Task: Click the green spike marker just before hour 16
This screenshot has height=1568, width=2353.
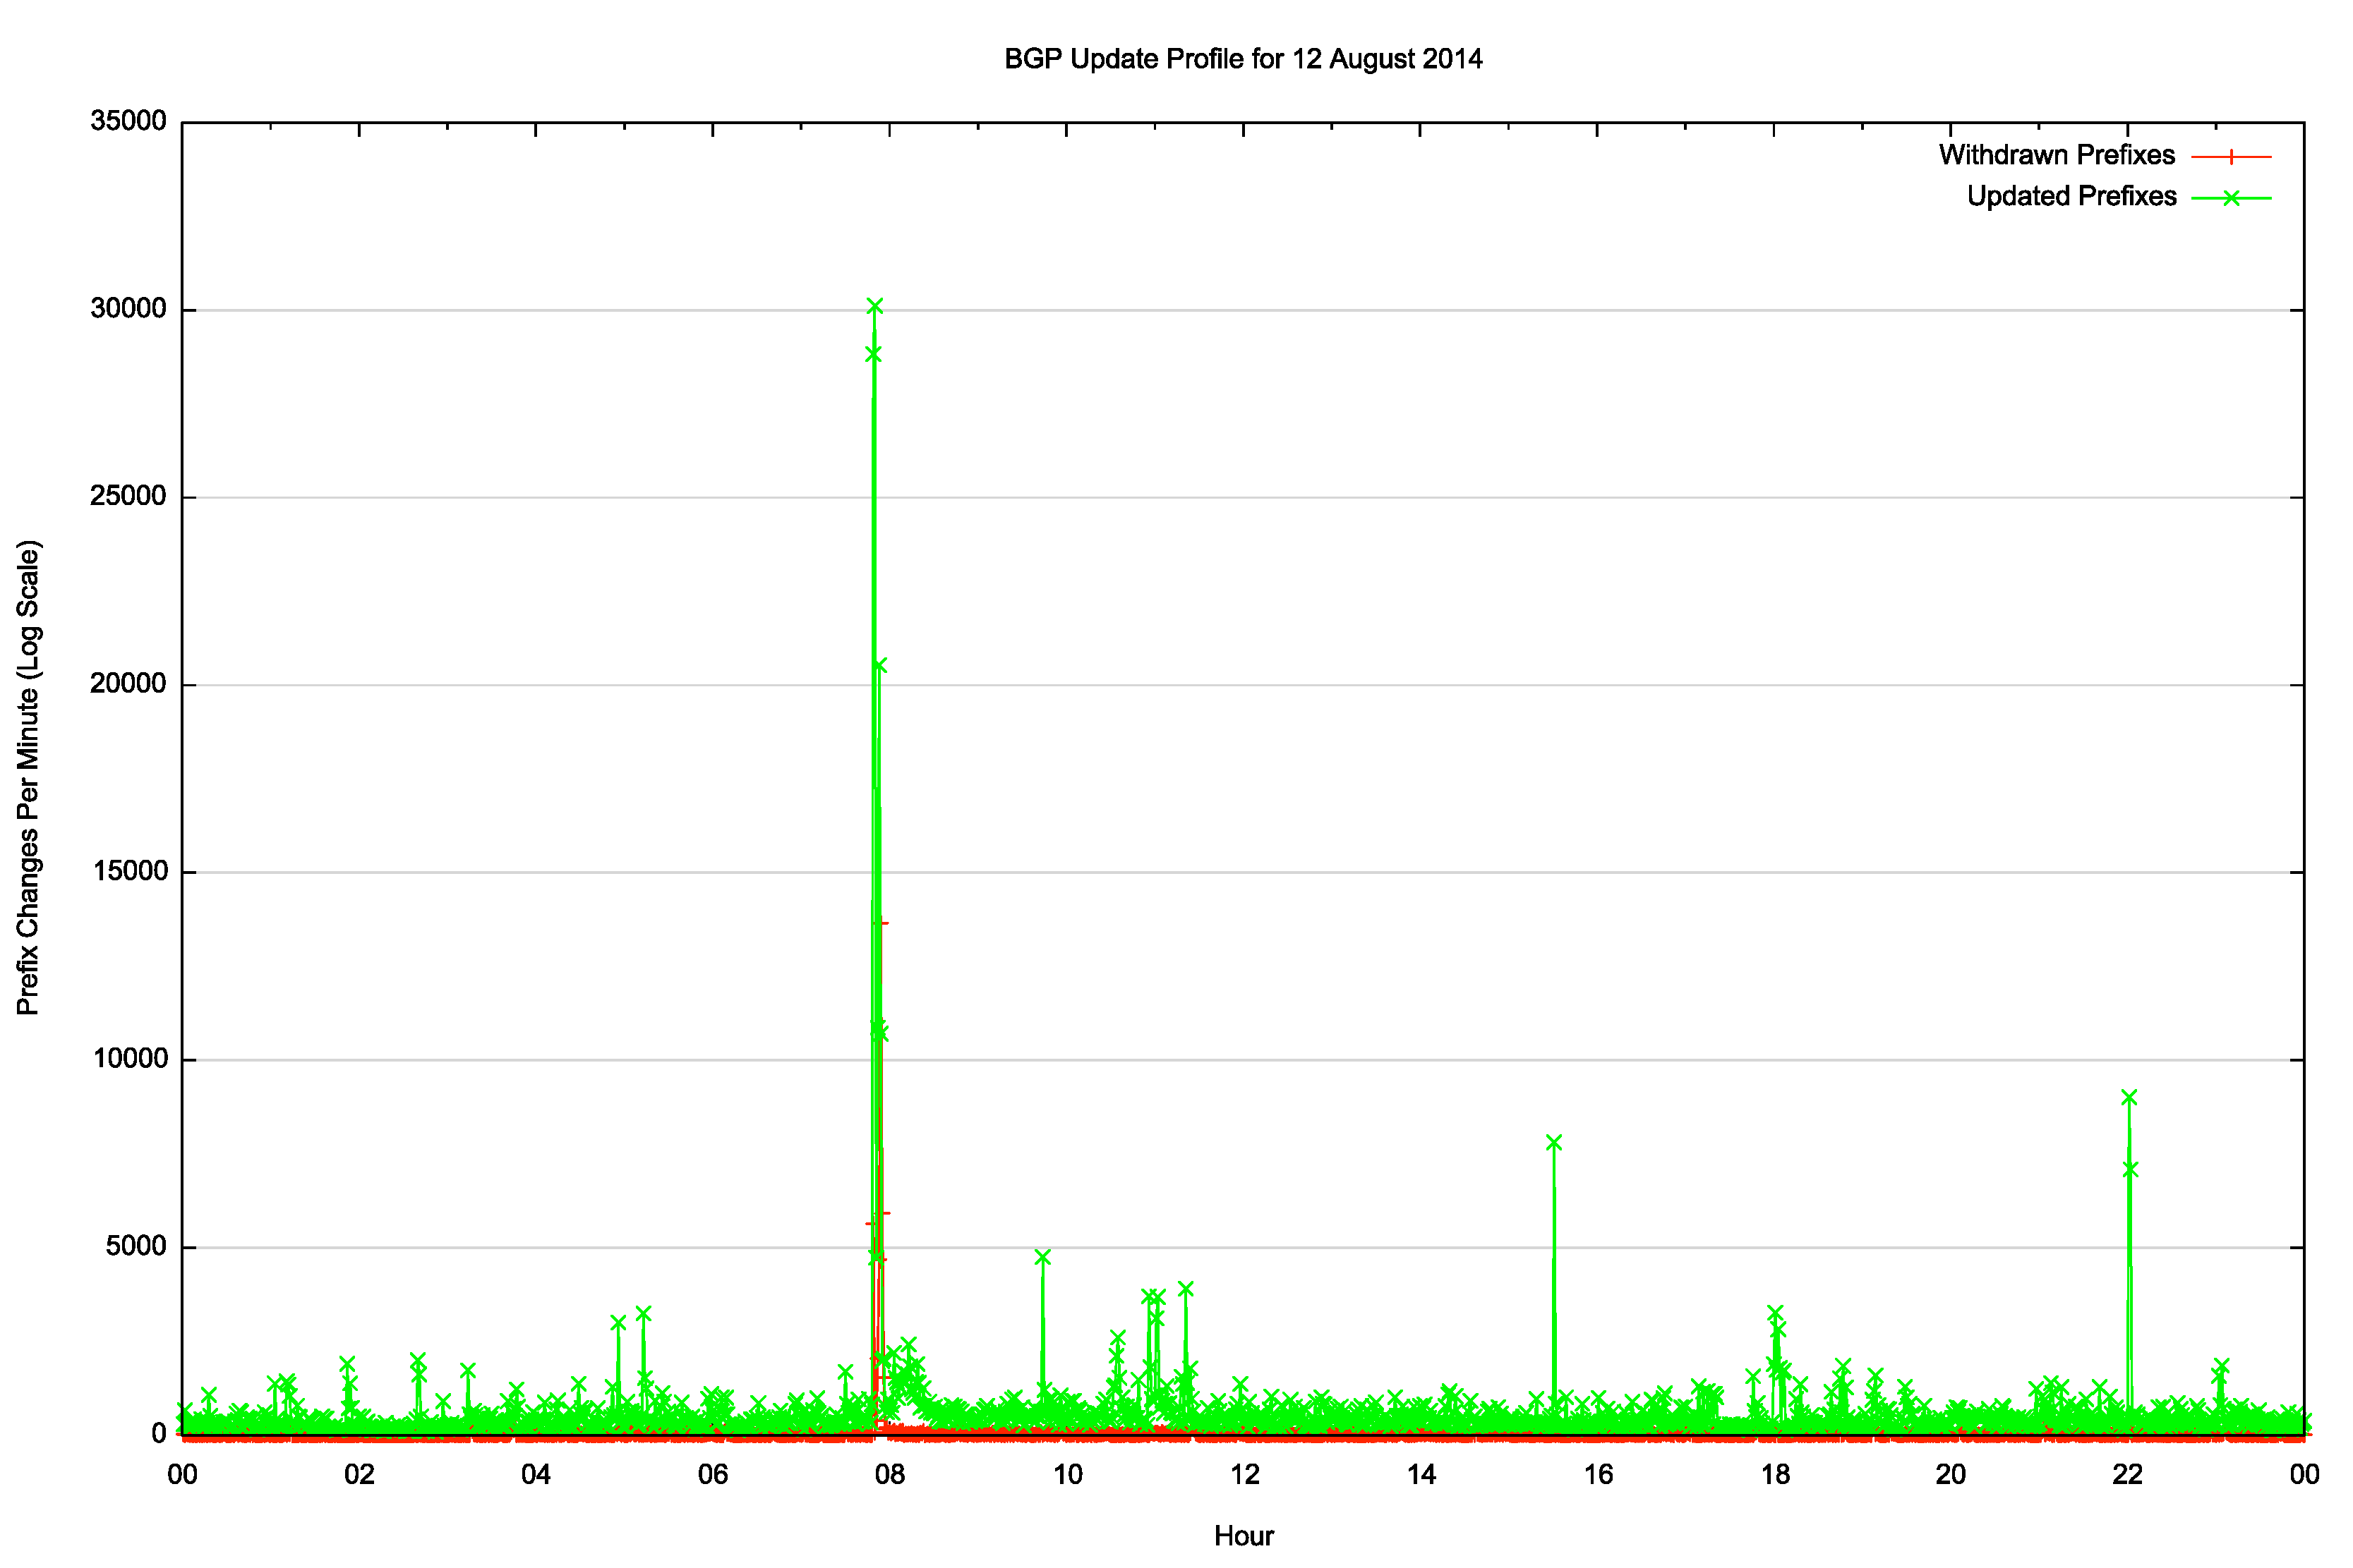Action: point(1553,1143)
